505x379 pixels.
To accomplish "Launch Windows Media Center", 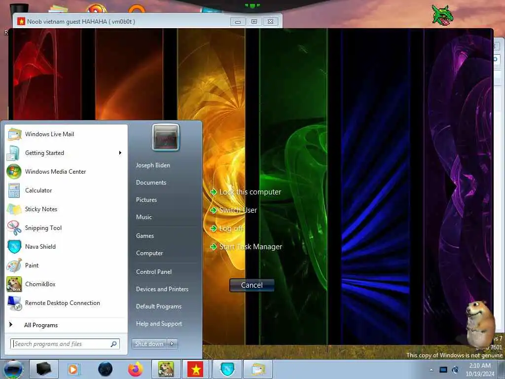I will click(66, 171).
